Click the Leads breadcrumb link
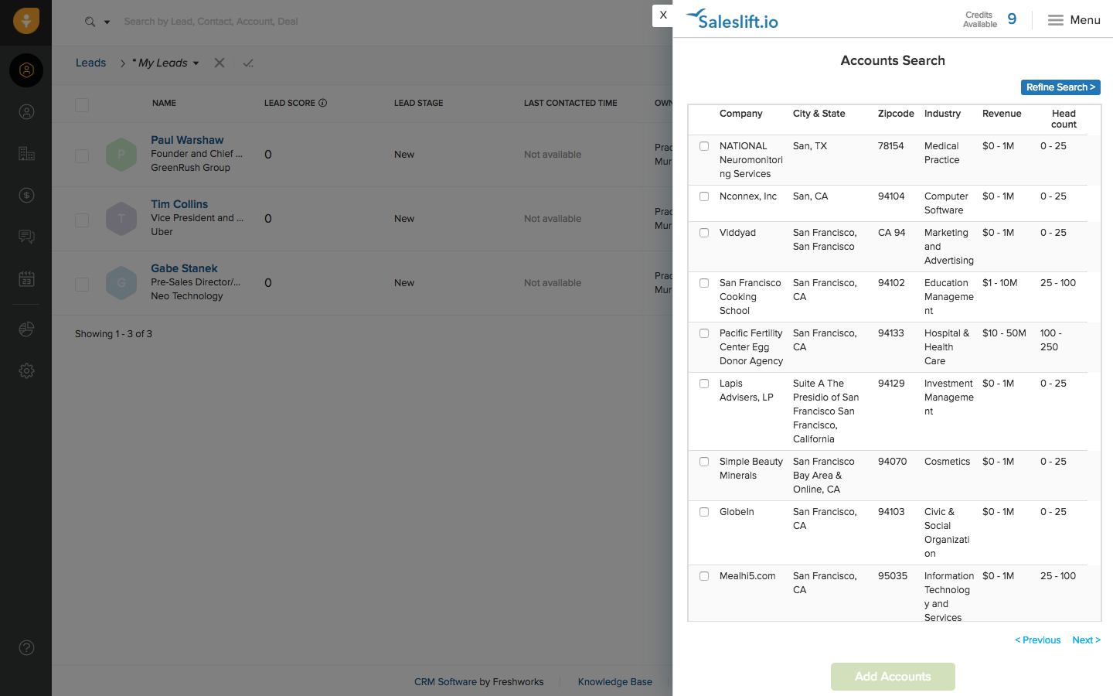 90,63
